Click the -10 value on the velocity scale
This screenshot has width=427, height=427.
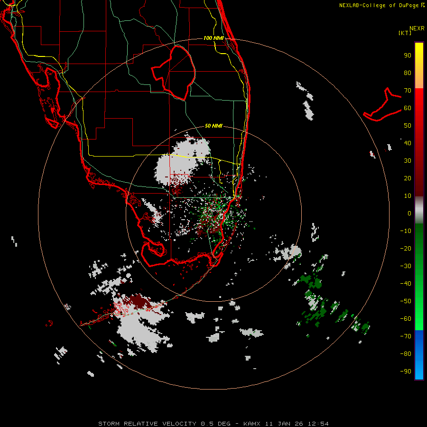406,231
